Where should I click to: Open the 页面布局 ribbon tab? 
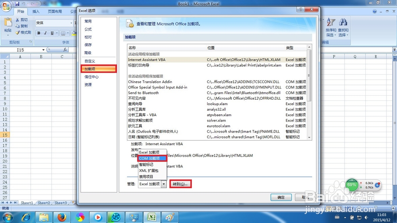click(55, 12)
